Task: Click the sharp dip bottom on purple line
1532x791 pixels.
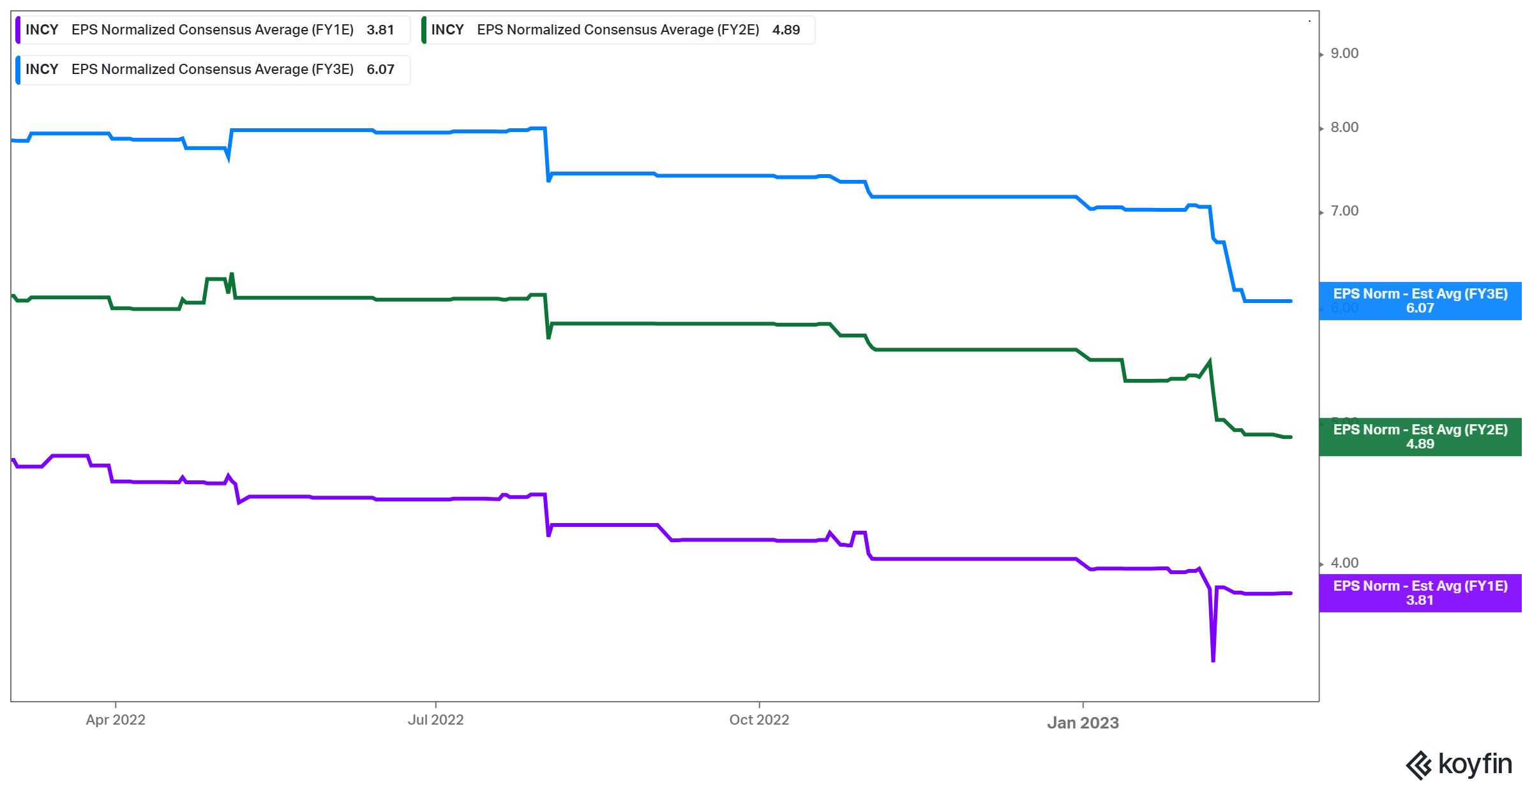Action: (1213, 660)
